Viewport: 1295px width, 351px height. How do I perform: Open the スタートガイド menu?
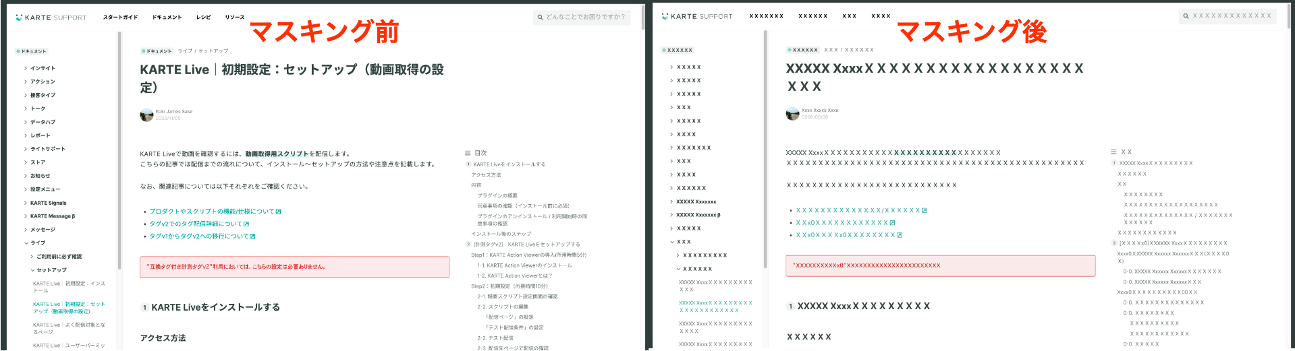tap(120, 18)
